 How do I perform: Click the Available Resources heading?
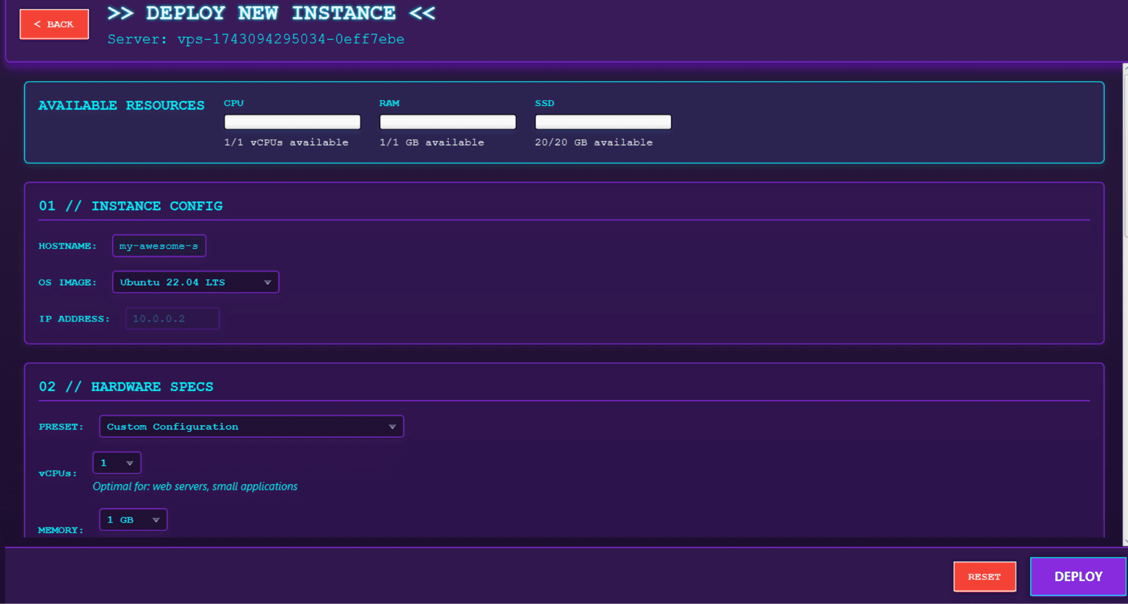coord(121,106)
